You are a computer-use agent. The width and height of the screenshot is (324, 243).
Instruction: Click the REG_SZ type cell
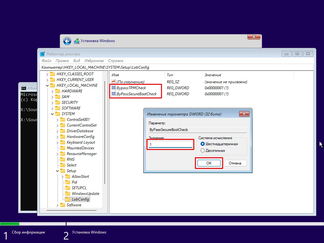[x=173, y=82]
